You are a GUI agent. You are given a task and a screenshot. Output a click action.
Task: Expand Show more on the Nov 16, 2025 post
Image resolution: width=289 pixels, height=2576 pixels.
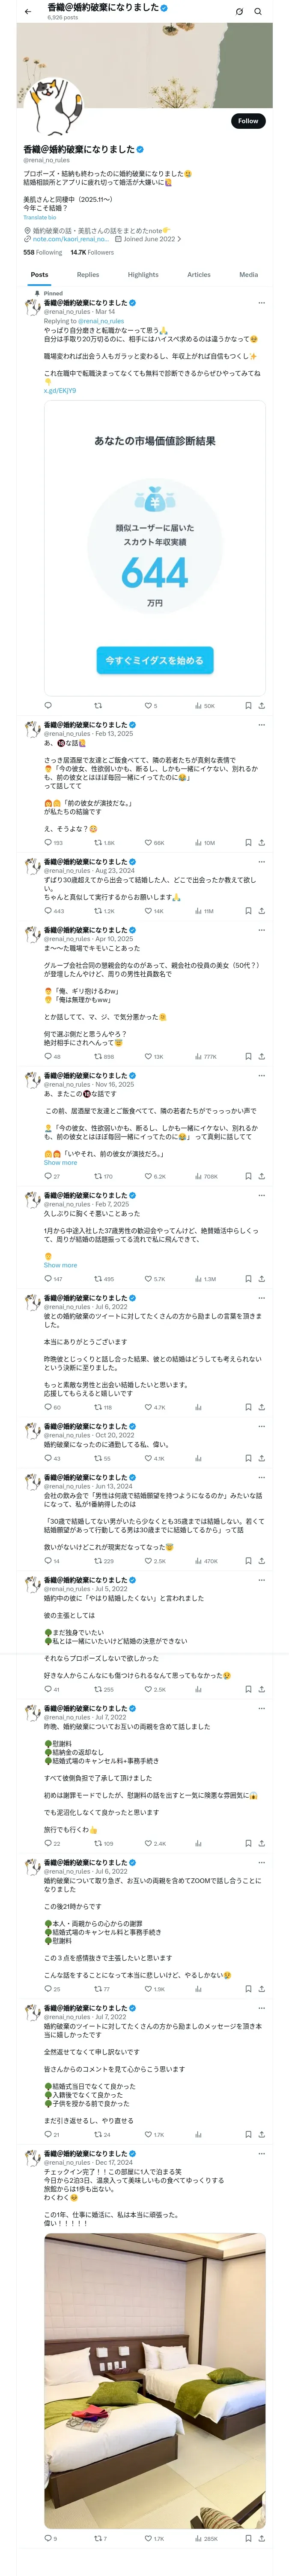(60, 1162)
